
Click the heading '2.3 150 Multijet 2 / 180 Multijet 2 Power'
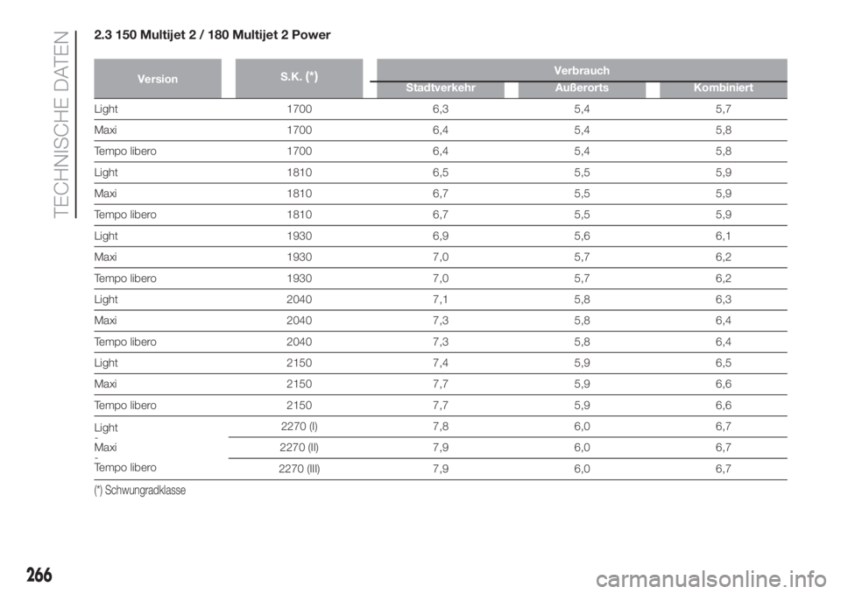coord(212,35)
